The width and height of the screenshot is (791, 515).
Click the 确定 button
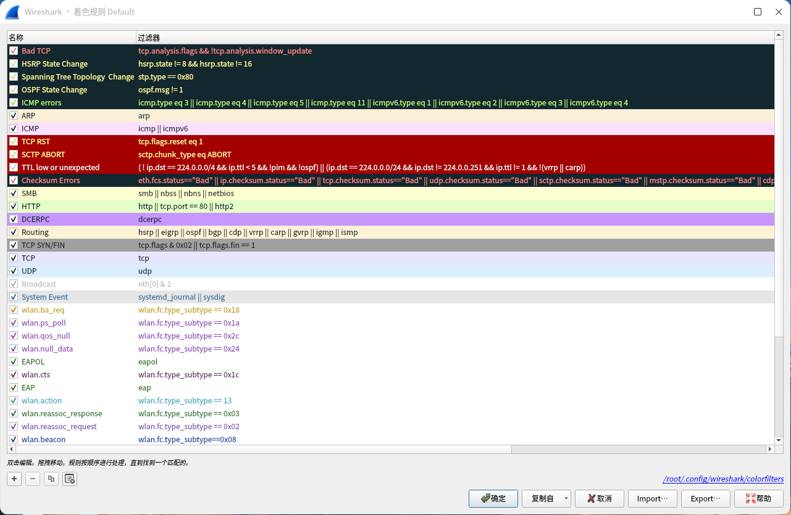493,498
